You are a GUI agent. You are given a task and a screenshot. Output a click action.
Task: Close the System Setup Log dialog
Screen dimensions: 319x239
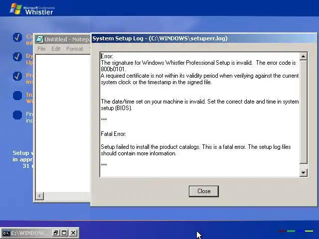click(x=204, y=191)
